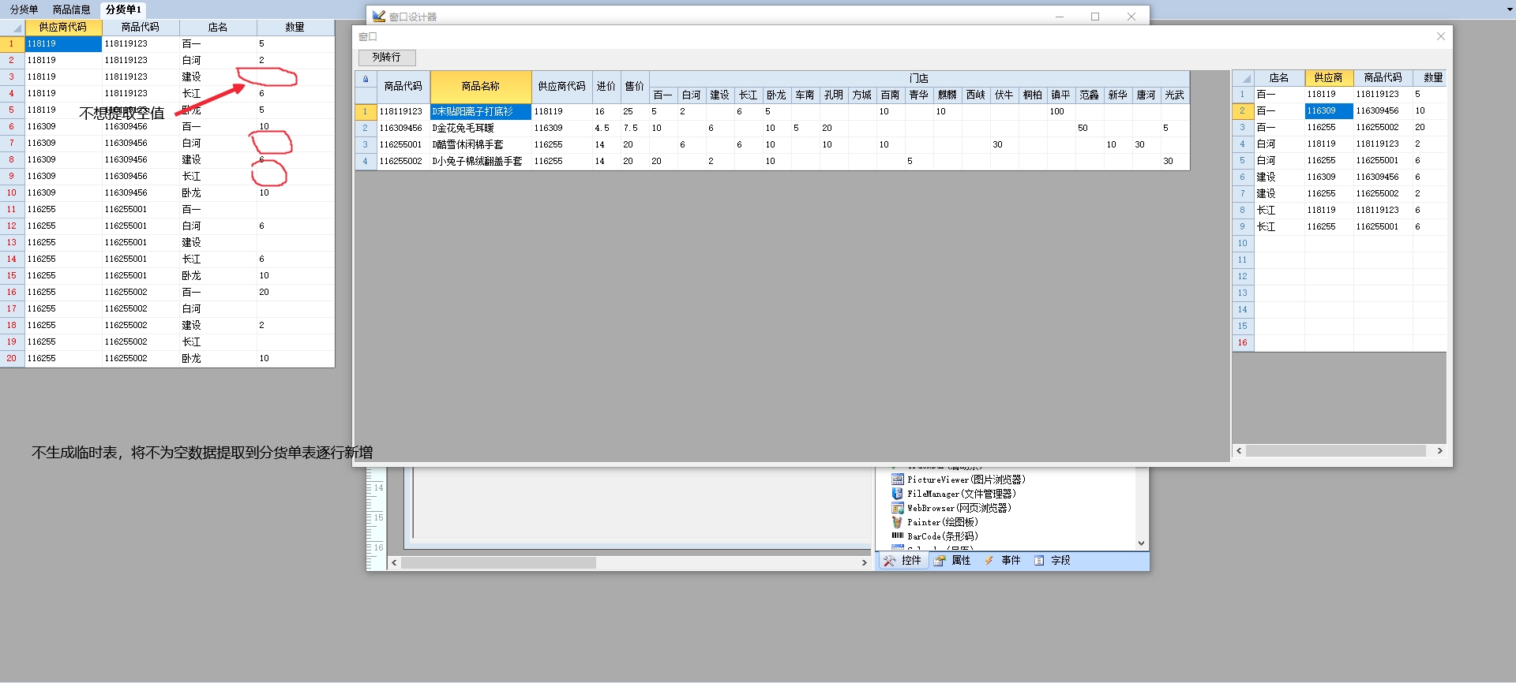Select row 4 header in center grid
Screen dimensions: 1516x683
(366, 162)
